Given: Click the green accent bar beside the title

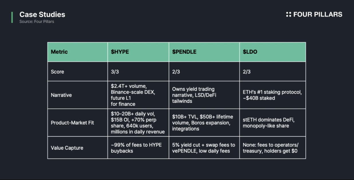Looking at the screenshot, I should tap(12, 17).
